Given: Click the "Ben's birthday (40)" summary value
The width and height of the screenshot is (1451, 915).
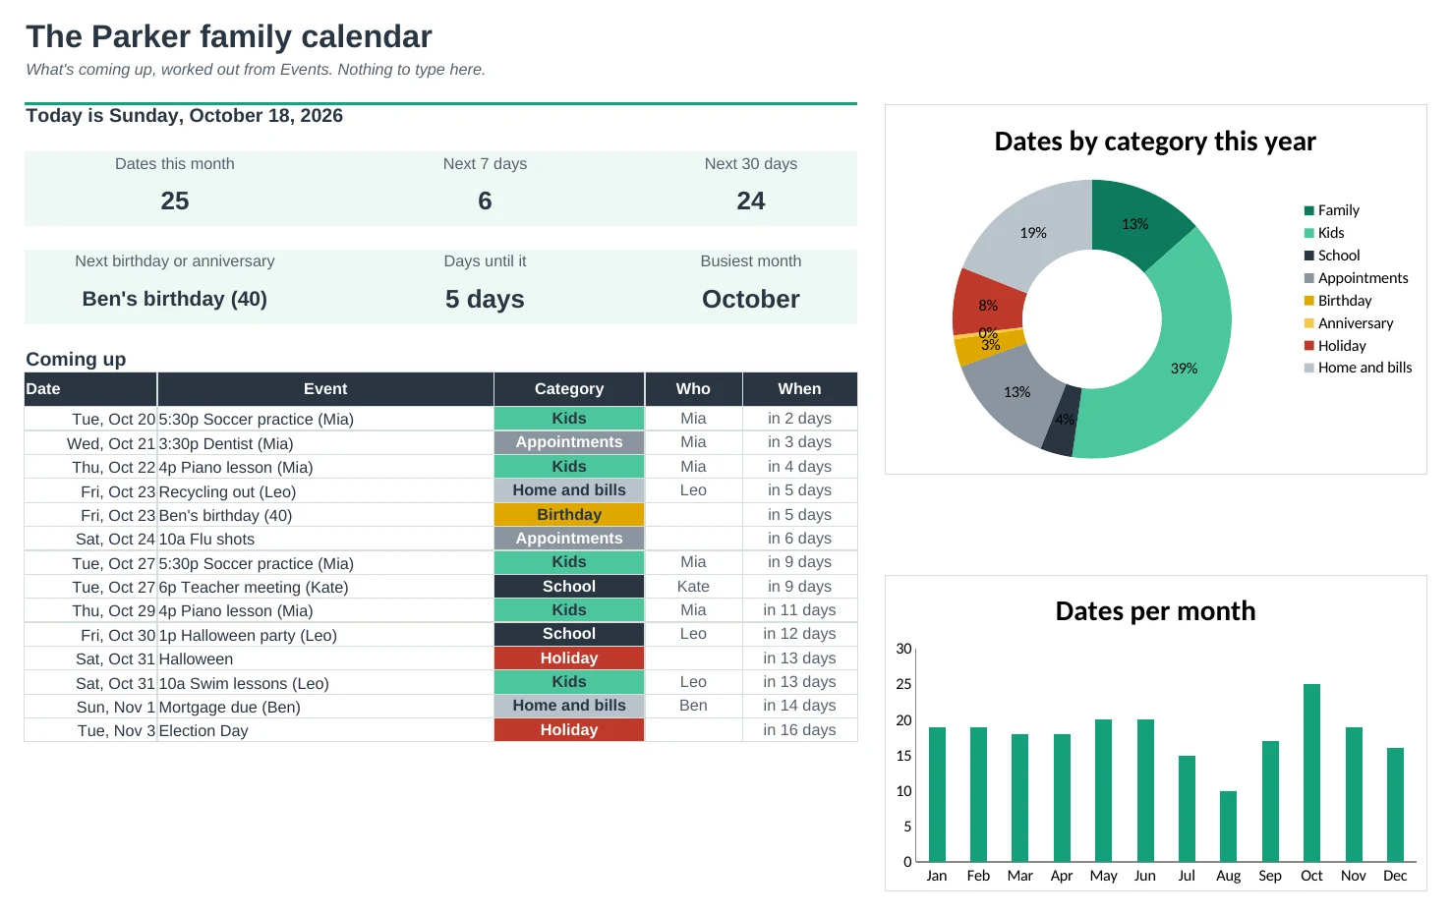Looking at the screenshot, I should [175, 299].
